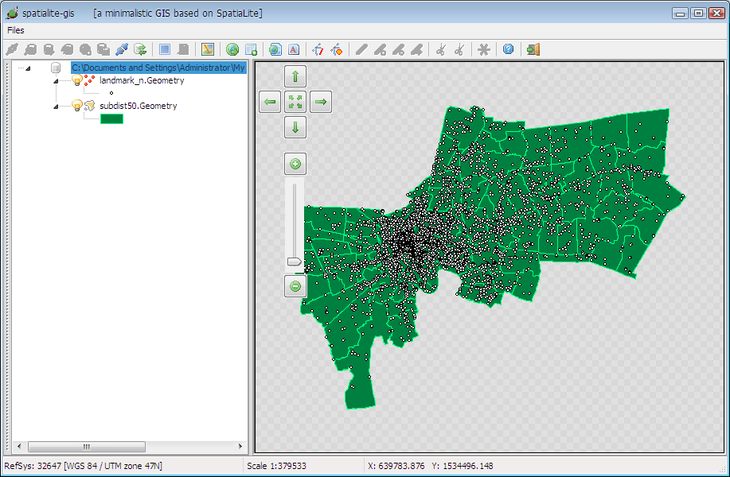
Task: Click the green subdist50 fill color swatch
Action: [x=111, y=118]
